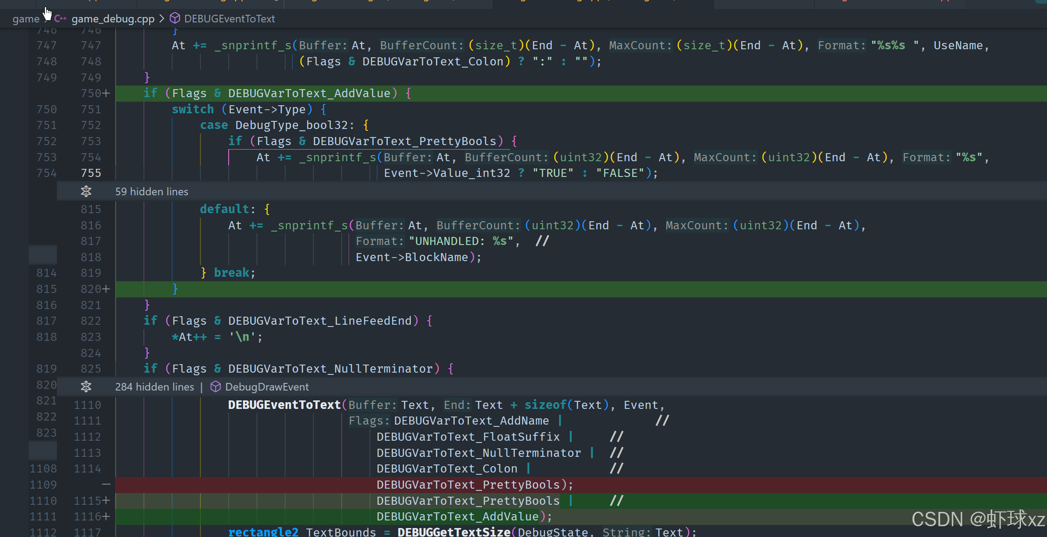Click the C++ file icon in breadcrumb

click(60, 19)
